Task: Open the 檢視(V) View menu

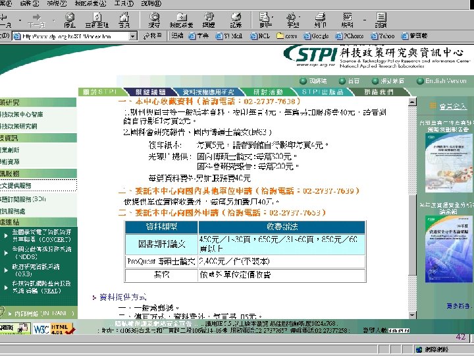Action: pyautogui.click(x=57, y=4)
